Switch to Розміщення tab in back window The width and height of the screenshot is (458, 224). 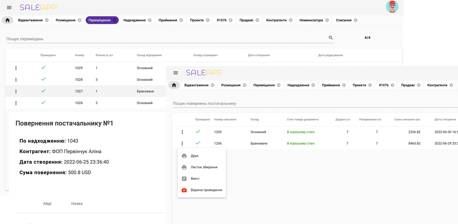tap(65, 20)
